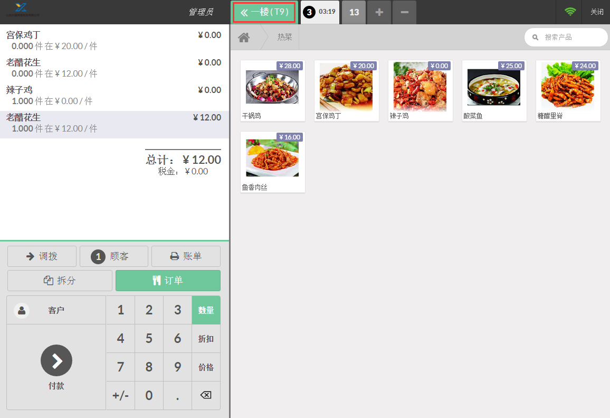Switch numpad to 折扣 discount mode
This screenshot has height=418, width=610.
click(206, 339)
